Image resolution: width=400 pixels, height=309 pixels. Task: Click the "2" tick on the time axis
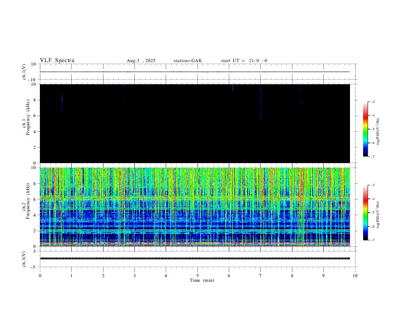[103, 276]
